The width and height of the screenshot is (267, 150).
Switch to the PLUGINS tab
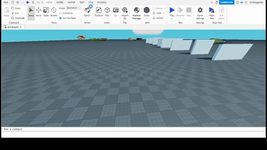point(102,2)
